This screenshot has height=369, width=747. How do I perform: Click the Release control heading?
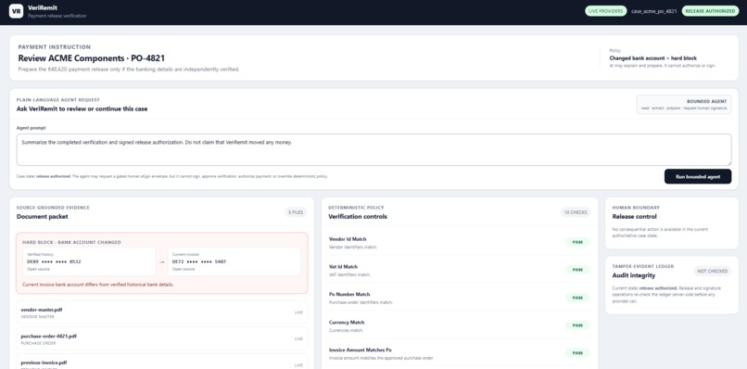(634, 216)
